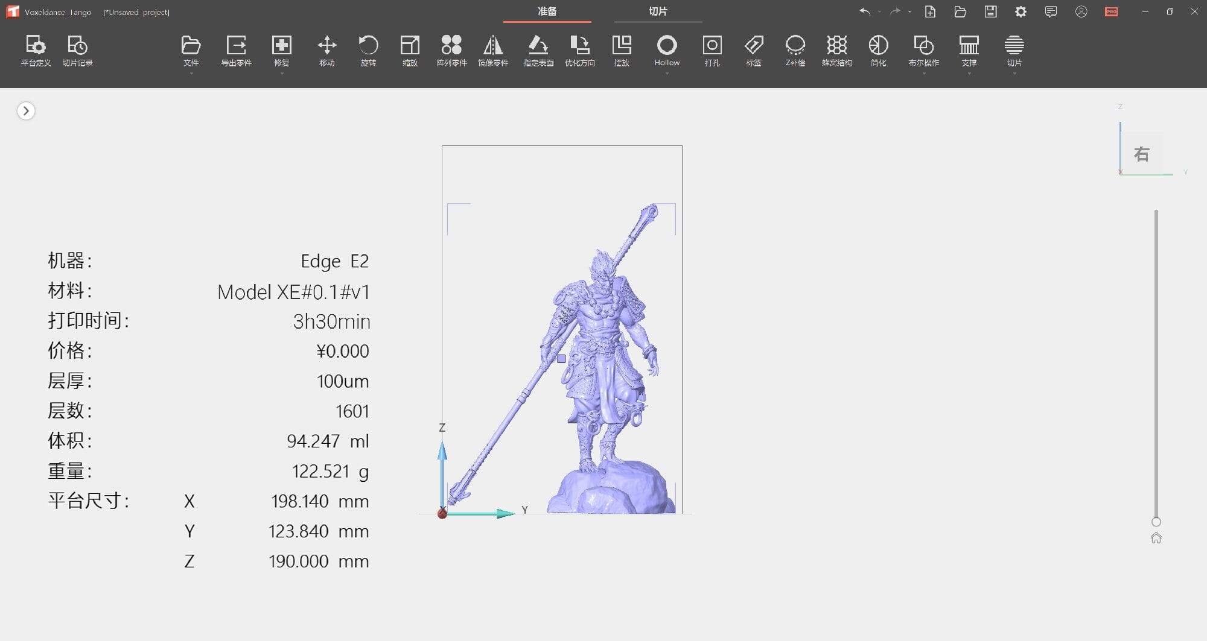
Task: Click the machine name Edge E2
Action: [x=334, y=261]
